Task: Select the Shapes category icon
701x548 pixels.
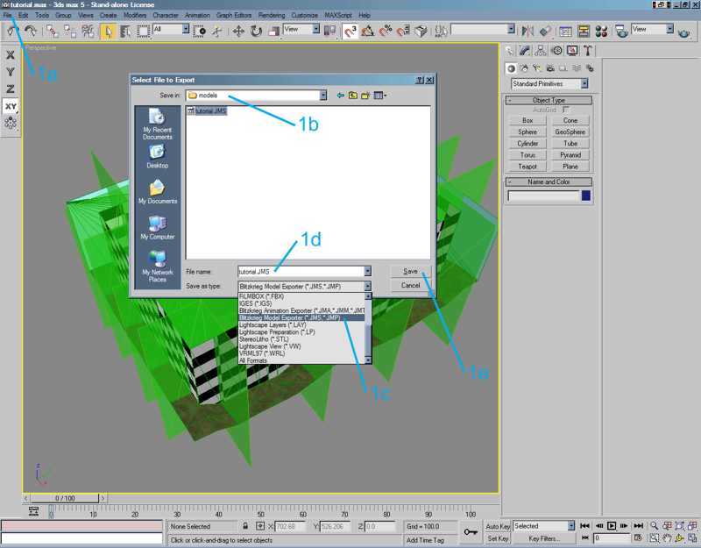Action: (524, 68)
